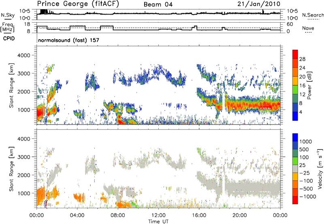Click the orange velocity patch near 04:00
Viewport: 324px width, 224px height.
coord(79,198)
